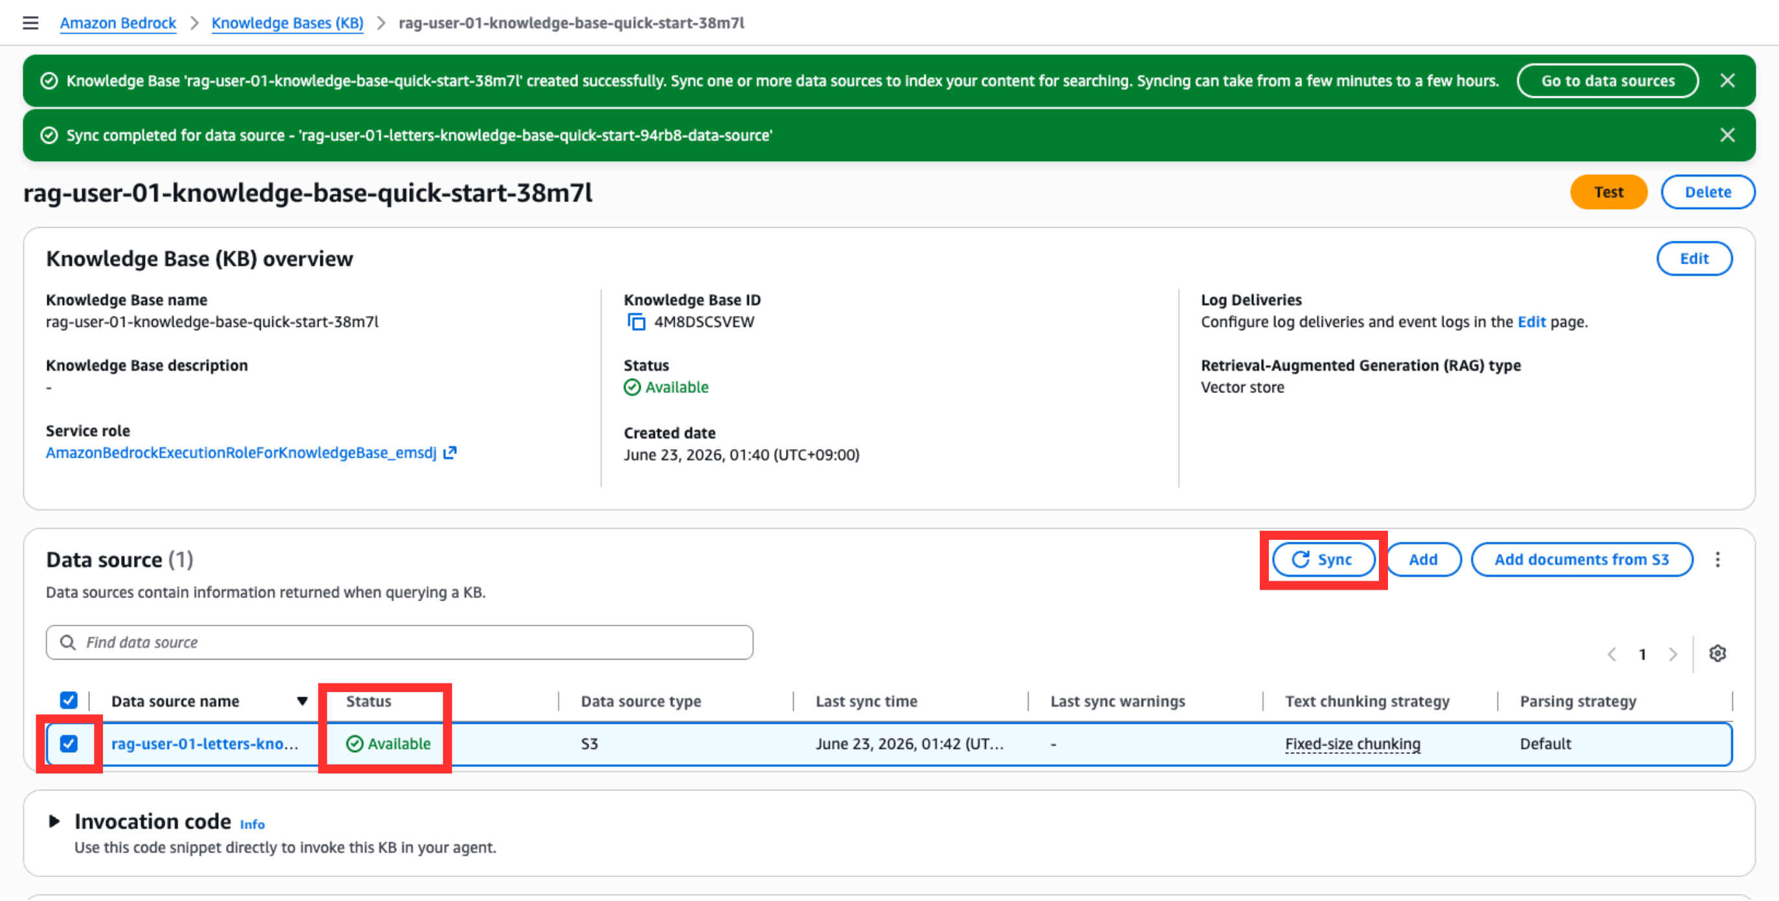1779x901 pixels.
Task: Click the Default parsing strategy cell
Action: [x=1545, y=744]
